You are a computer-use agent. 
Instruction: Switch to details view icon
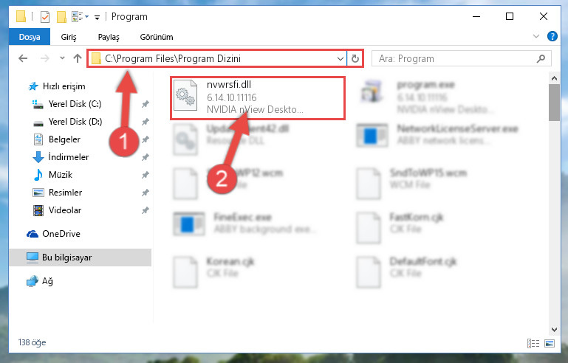pyautogui.click(x=533, y=343)
